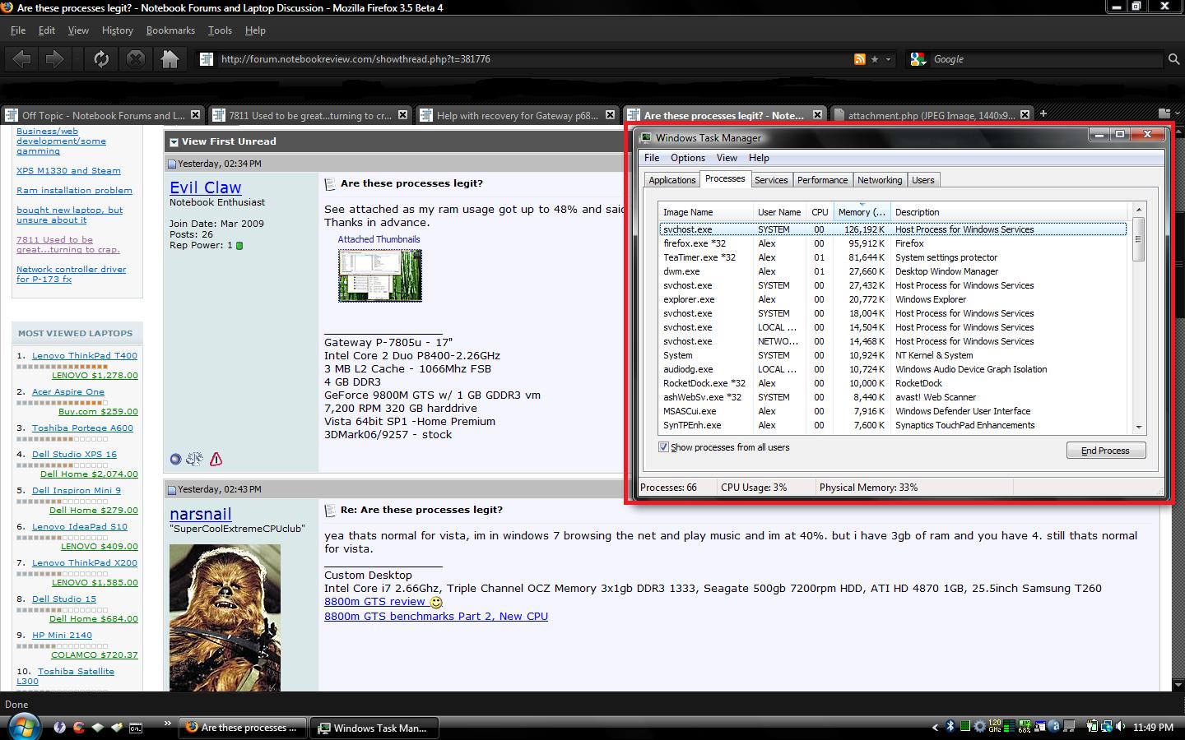Click Firefox Forward arrow button
The height and width of the screenshot is (740, 1185).
(54, 59)
